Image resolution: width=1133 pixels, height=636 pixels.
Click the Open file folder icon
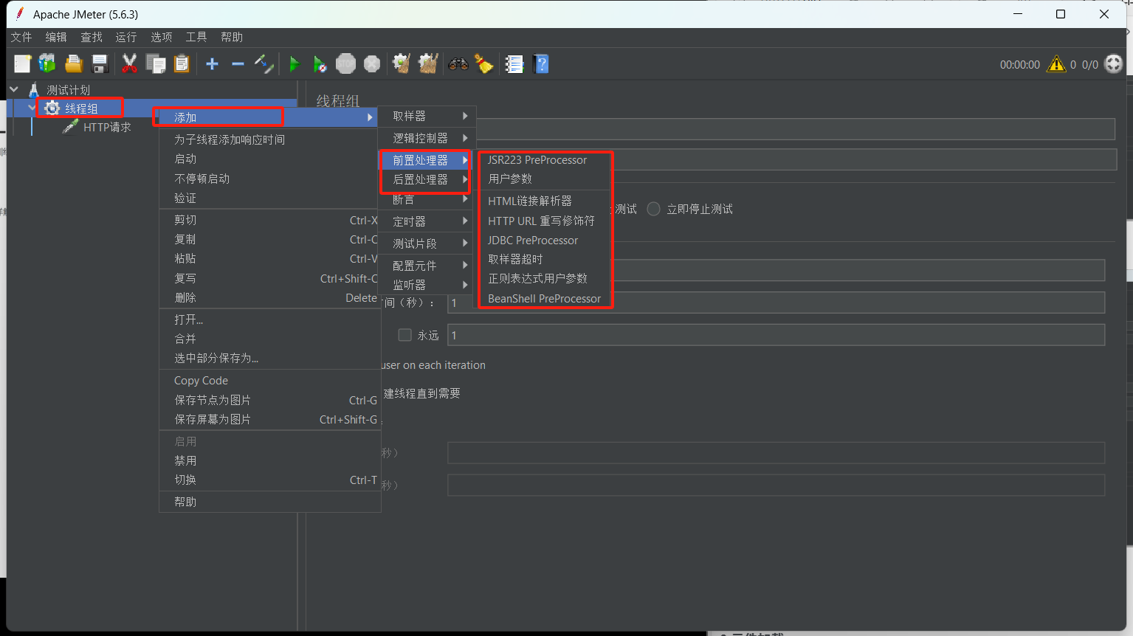[73, 64]
